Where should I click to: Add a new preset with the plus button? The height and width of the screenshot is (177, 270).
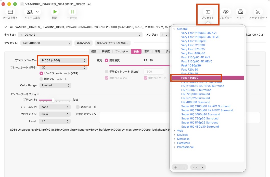[176, 167]
